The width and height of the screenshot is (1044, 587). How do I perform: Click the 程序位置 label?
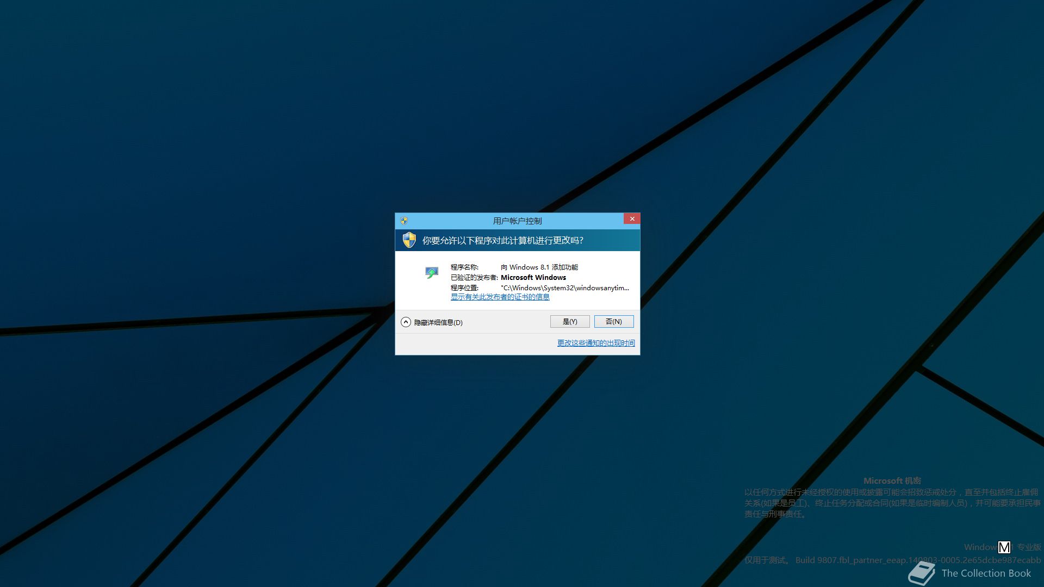(464, 288)
